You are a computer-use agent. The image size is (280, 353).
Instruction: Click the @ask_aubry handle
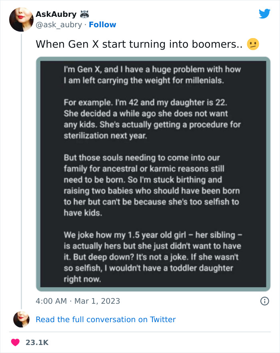[60, 25]
